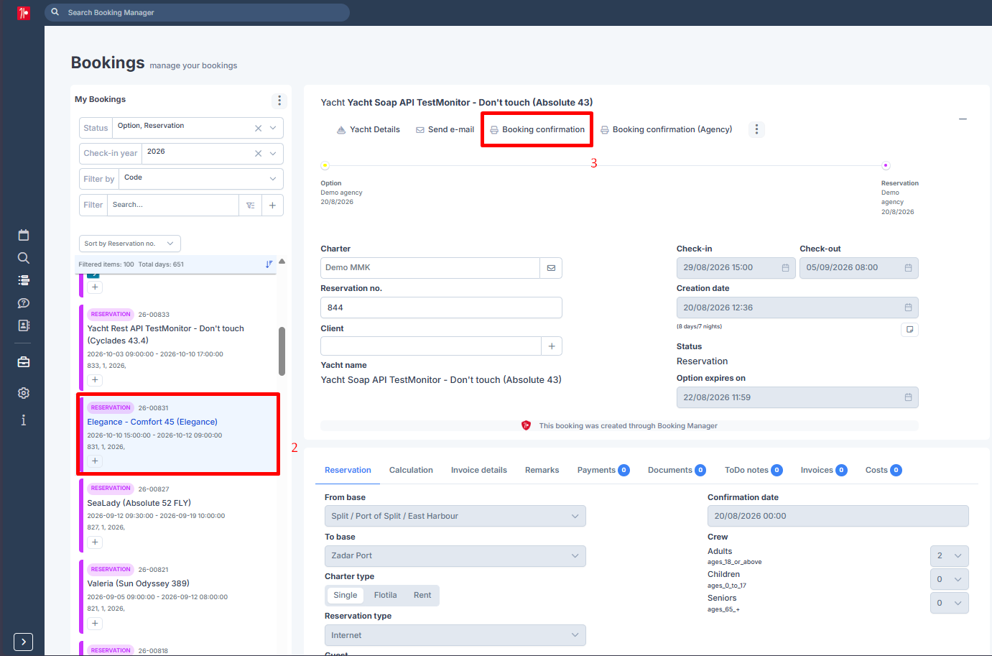The width and height of the screenshot is (992, 656).
Task: Expand the left sidebar with arrow button
Action: (23, 642)
